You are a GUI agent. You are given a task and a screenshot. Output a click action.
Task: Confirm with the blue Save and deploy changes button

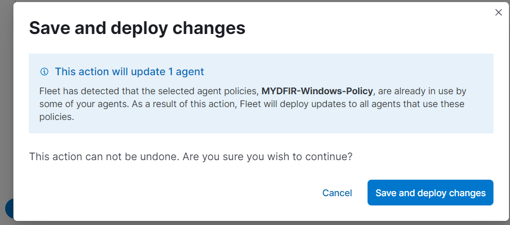coord(431,193)
